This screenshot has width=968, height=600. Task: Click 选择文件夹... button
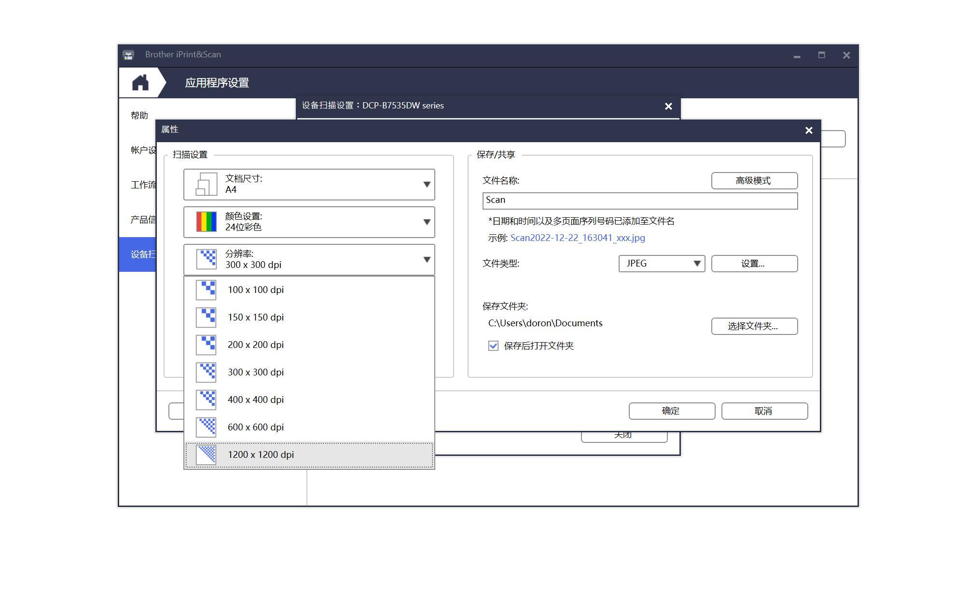click(754, 326)
